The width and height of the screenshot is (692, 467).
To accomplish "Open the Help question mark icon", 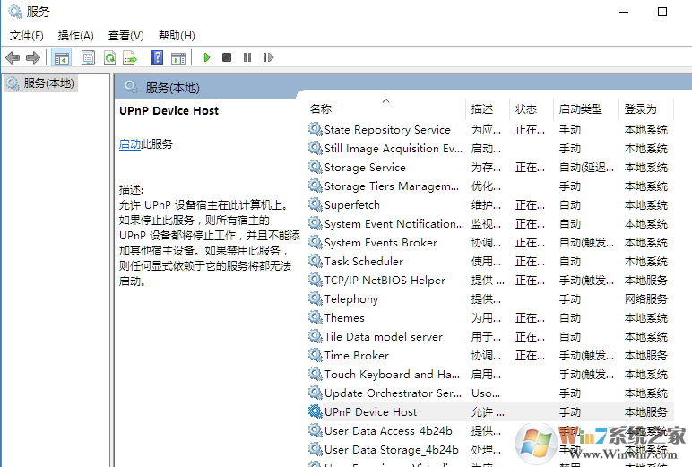I will [x=157, y=57].
